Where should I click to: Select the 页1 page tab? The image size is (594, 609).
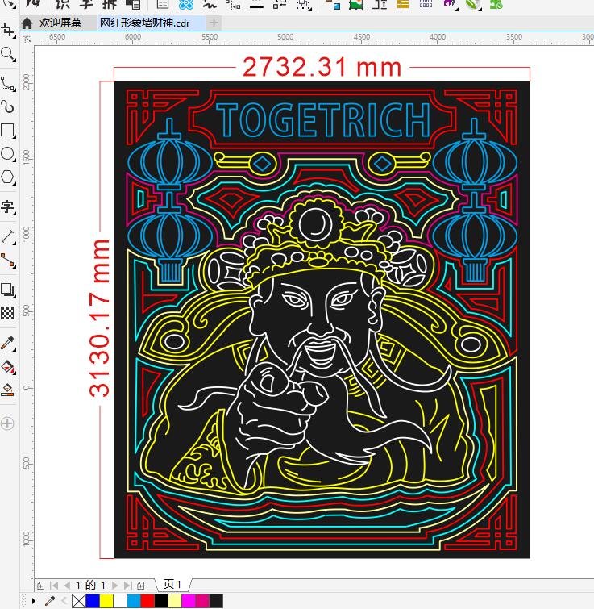(x=172, y=584)
